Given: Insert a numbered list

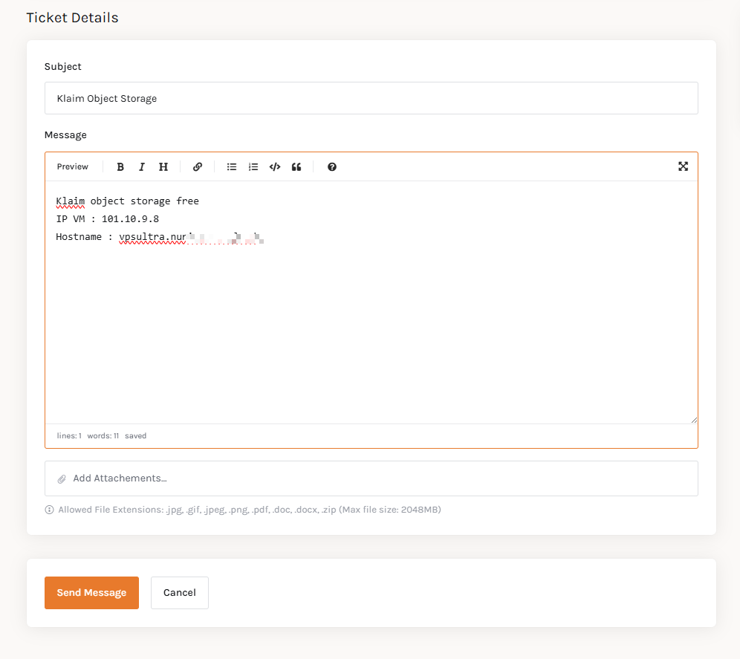Looking at the screenshot, I should pyautogui.click(x=253, y=166).
